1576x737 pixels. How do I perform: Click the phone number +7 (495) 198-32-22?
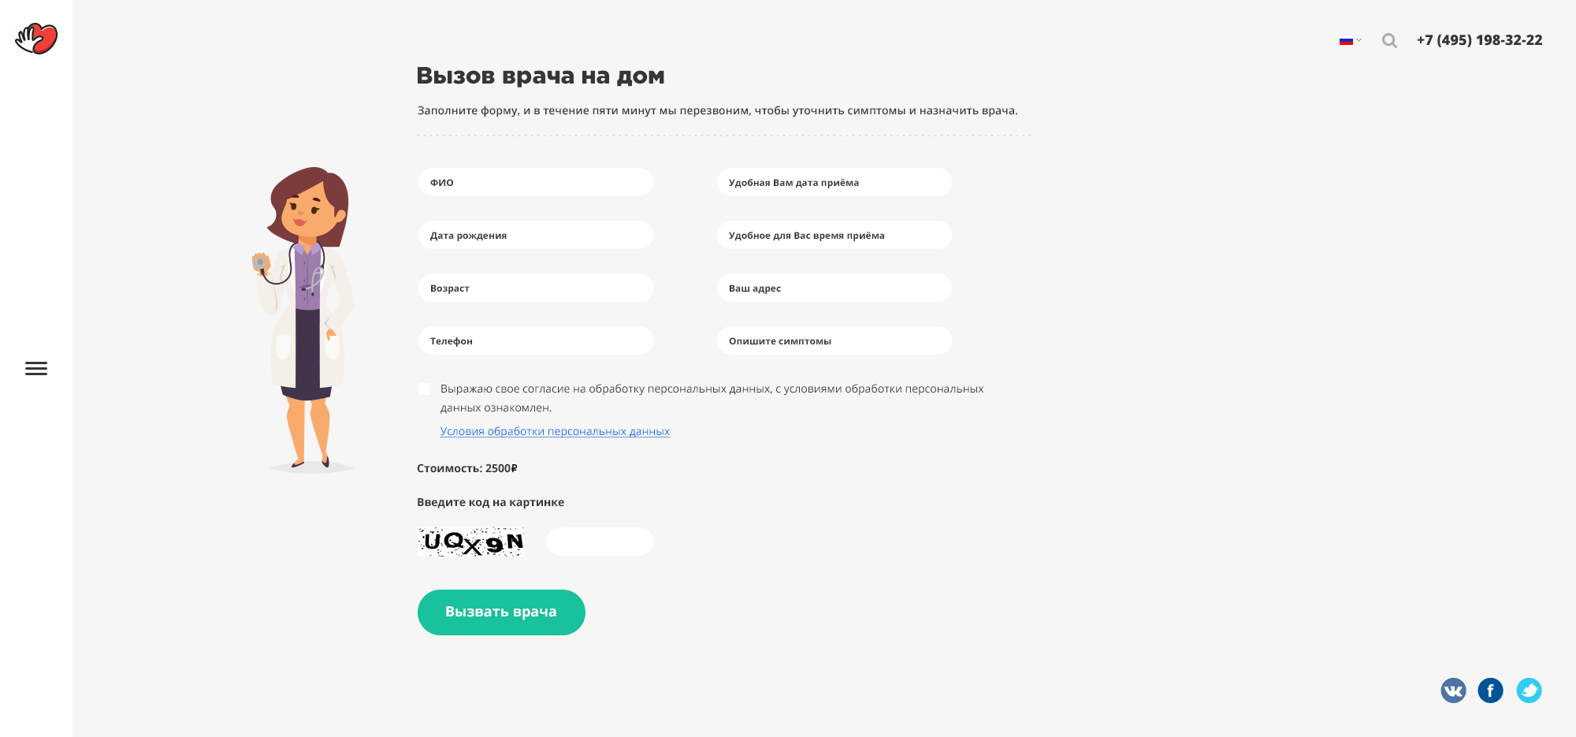[1479, 40]
